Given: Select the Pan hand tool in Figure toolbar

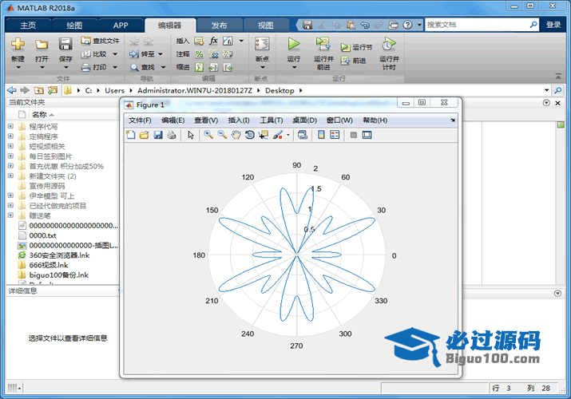Looking at the screenshot, I should (x=236, y=135).
